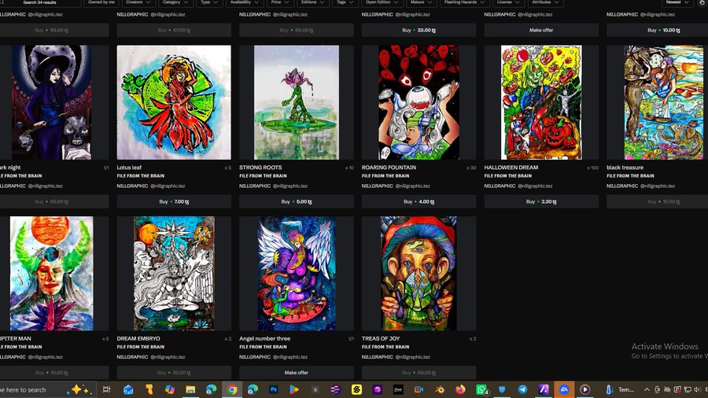
Task: Open @nillgraphic.tez link under HALLOWEEN DREAM
Action: coord(535,186)
